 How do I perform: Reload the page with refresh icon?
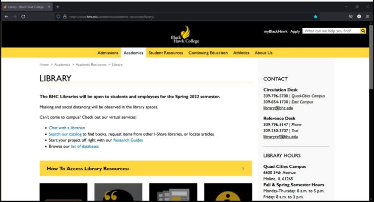[23, 17]
